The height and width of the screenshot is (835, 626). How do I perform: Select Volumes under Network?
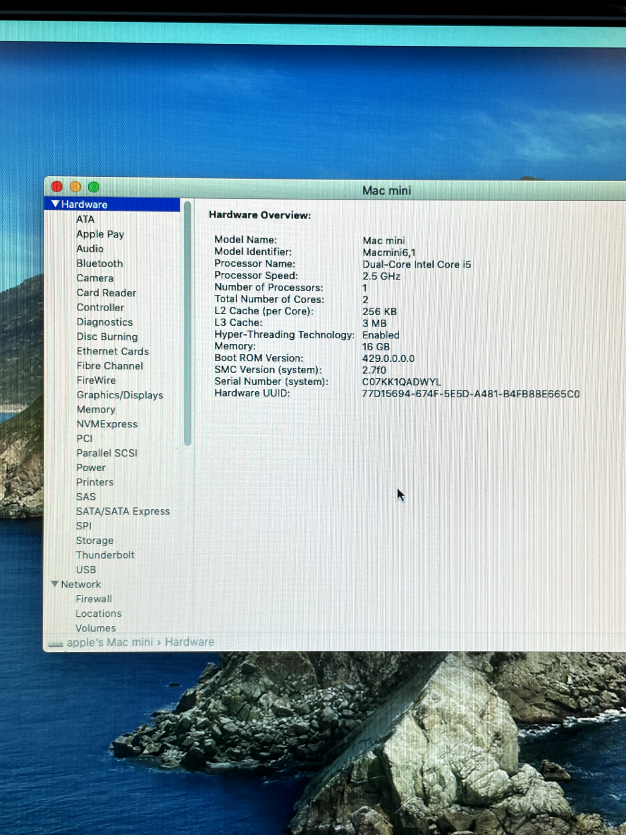95,628
